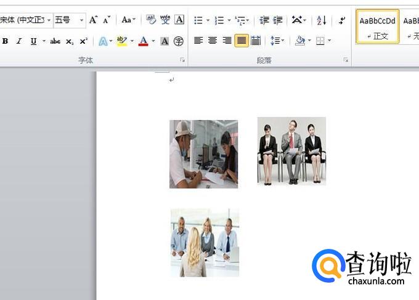Align text to the left
The image size is (419, 300).
[198, 41]
